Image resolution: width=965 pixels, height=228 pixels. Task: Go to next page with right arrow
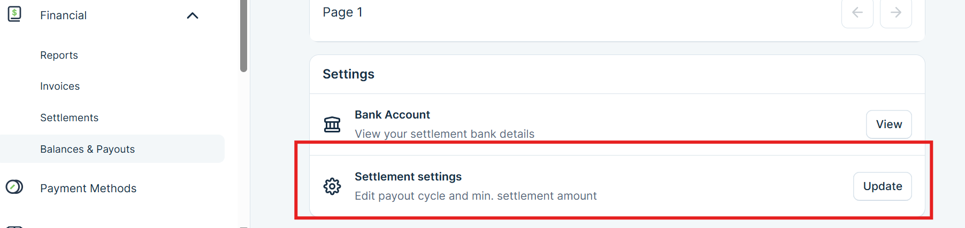pos(895,13)
